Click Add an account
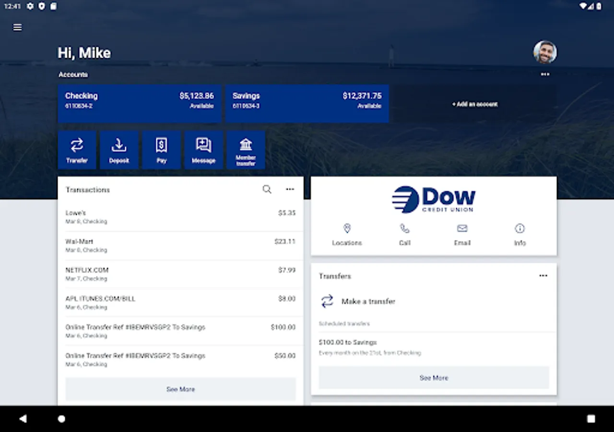The height and width of the screenshot is (432, 614). [475, 104]
